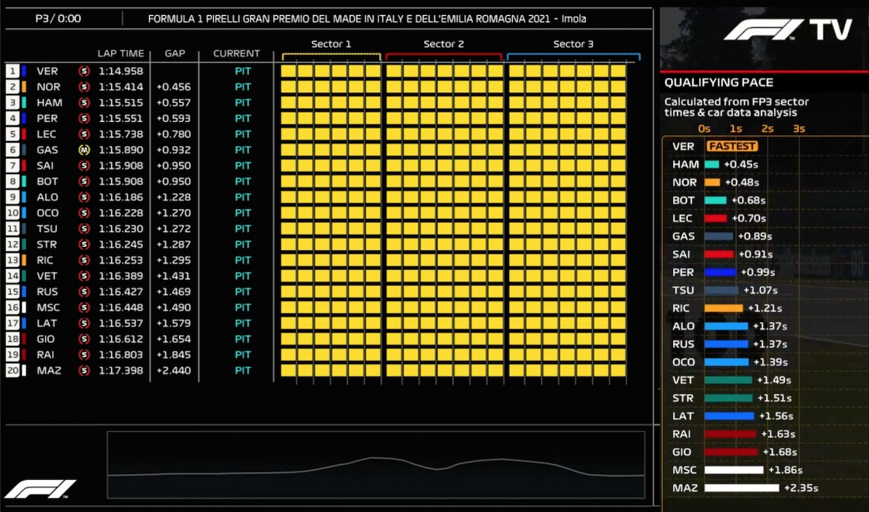
Task: Click the LEC red pace bar
Action: pos(716,218)
